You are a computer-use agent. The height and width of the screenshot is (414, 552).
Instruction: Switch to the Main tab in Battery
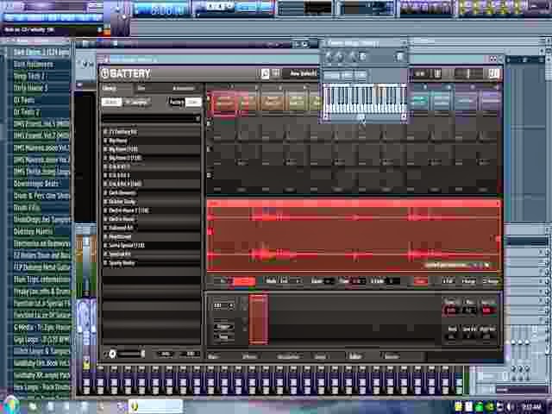tap(213, 356)
